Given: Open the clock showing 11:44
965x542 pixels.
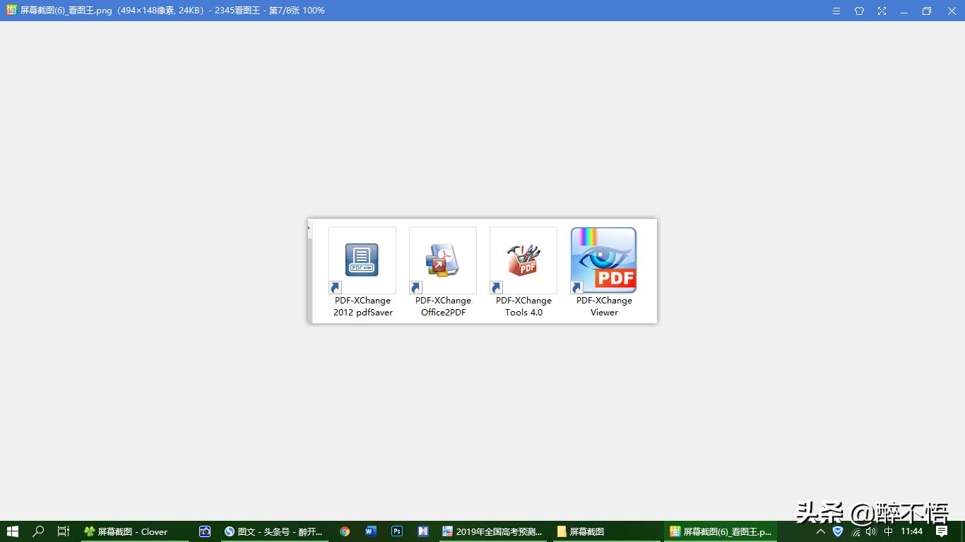Looking at the screenshot, I should click(x=912, y=531).
